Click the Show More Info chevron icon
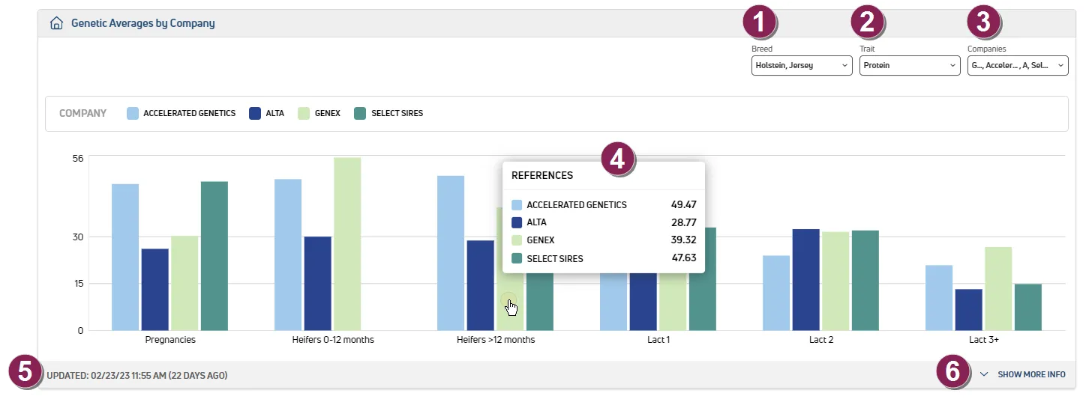The height and width of the screenshot is (405, 1092). click(985, 374)
